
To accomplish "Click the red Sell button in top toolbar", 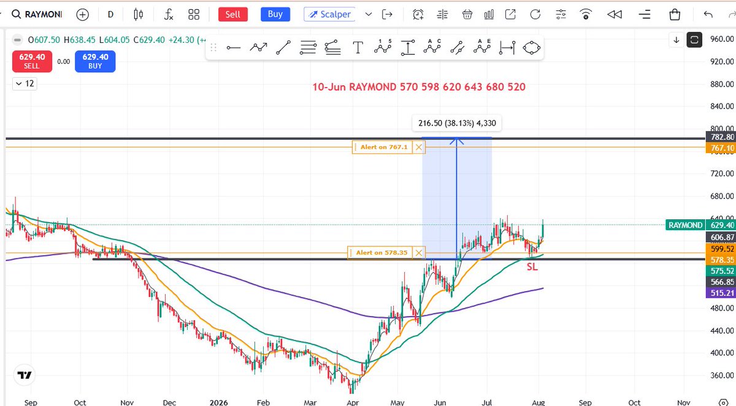I will click(232, 14).
